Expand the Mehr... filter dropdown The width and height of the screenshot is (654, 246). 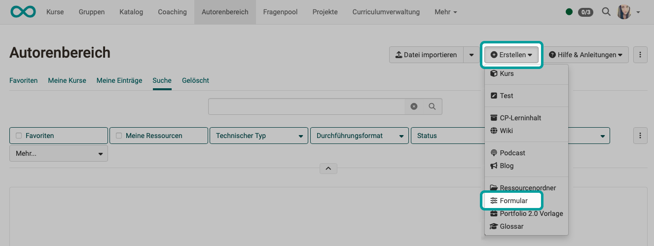pos(59,153)
